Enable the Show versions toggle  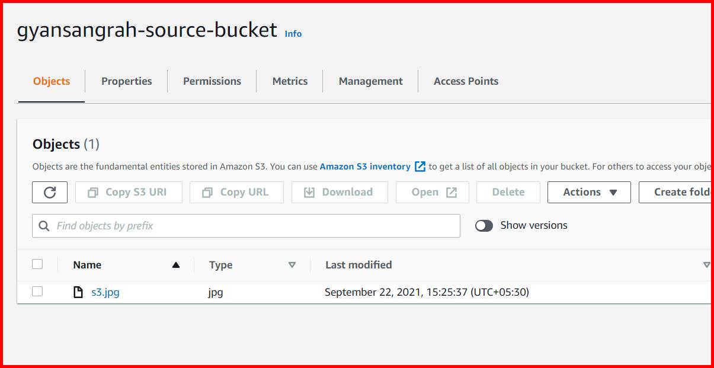[484, 226]
